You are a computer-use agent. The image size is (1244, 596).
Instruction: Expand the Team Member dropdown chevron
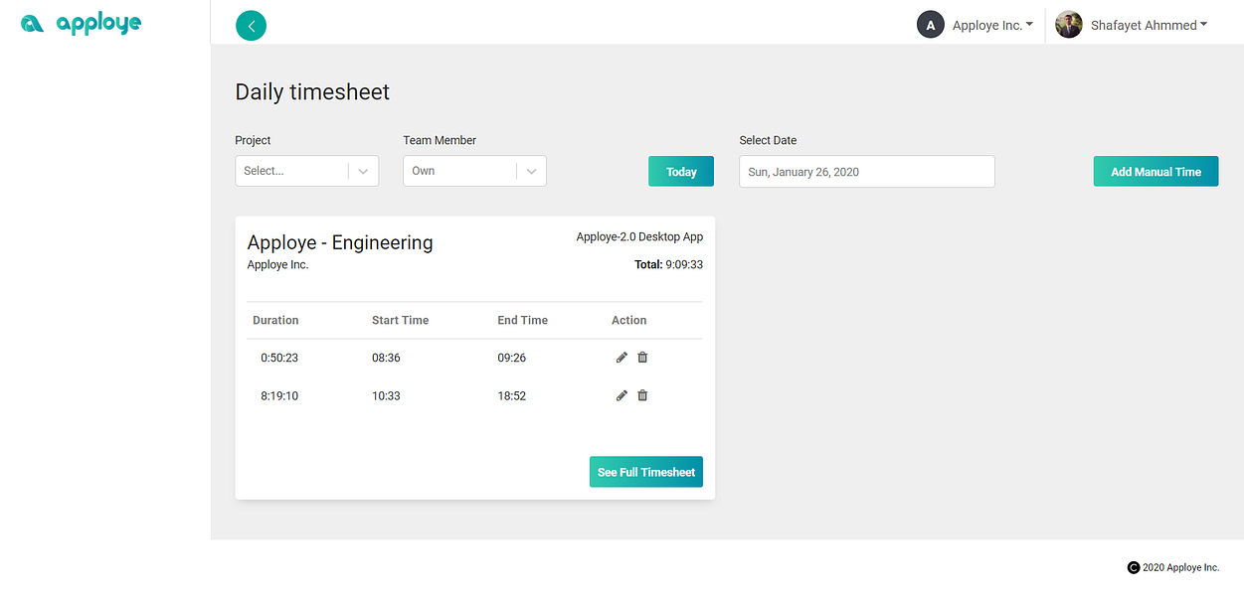(532, 171)
